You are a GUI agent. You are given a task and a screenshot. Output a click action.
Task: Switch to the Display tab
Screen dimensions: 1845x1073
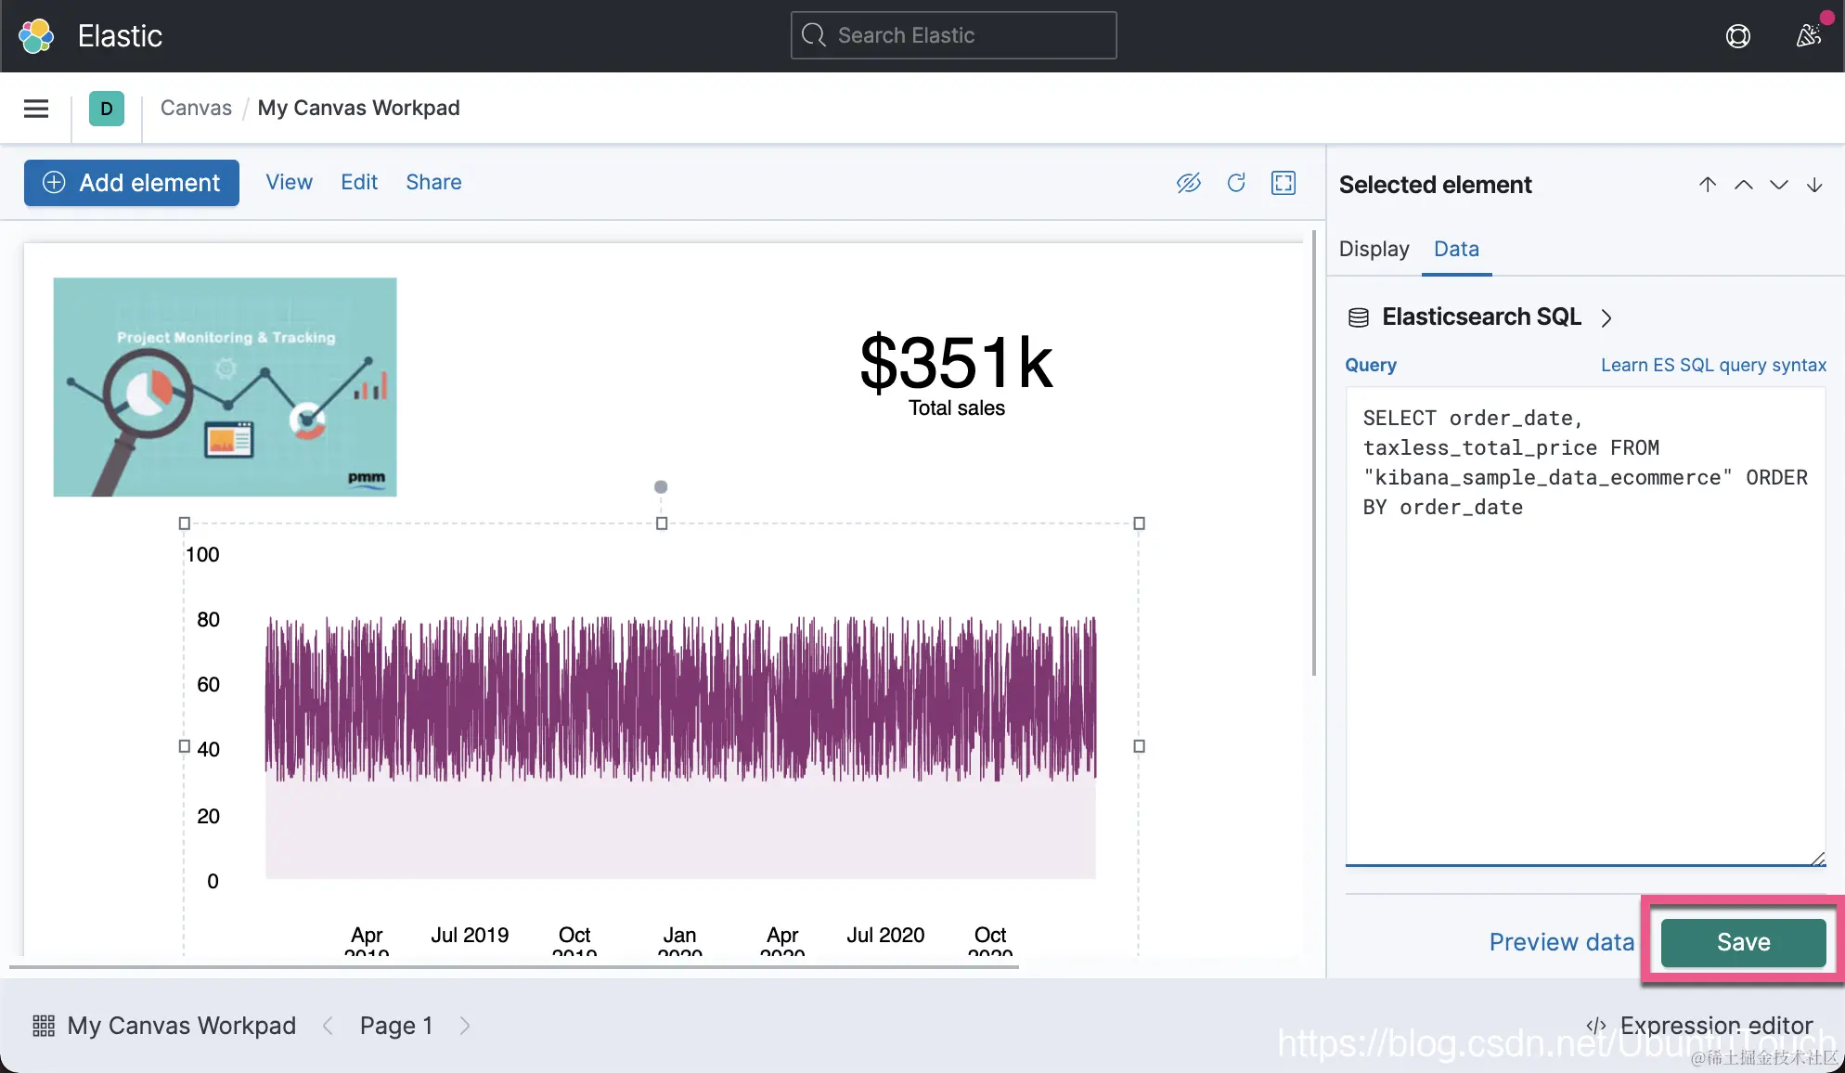[x=1374, y=249]
